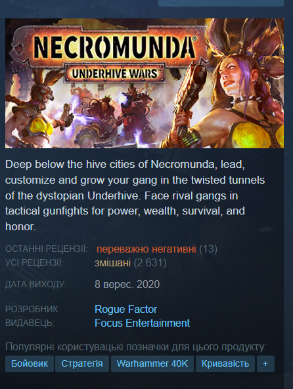Viewport: 293px width, 389px height.
Task: Click the recent reviews count (13)
Action: 208,249
